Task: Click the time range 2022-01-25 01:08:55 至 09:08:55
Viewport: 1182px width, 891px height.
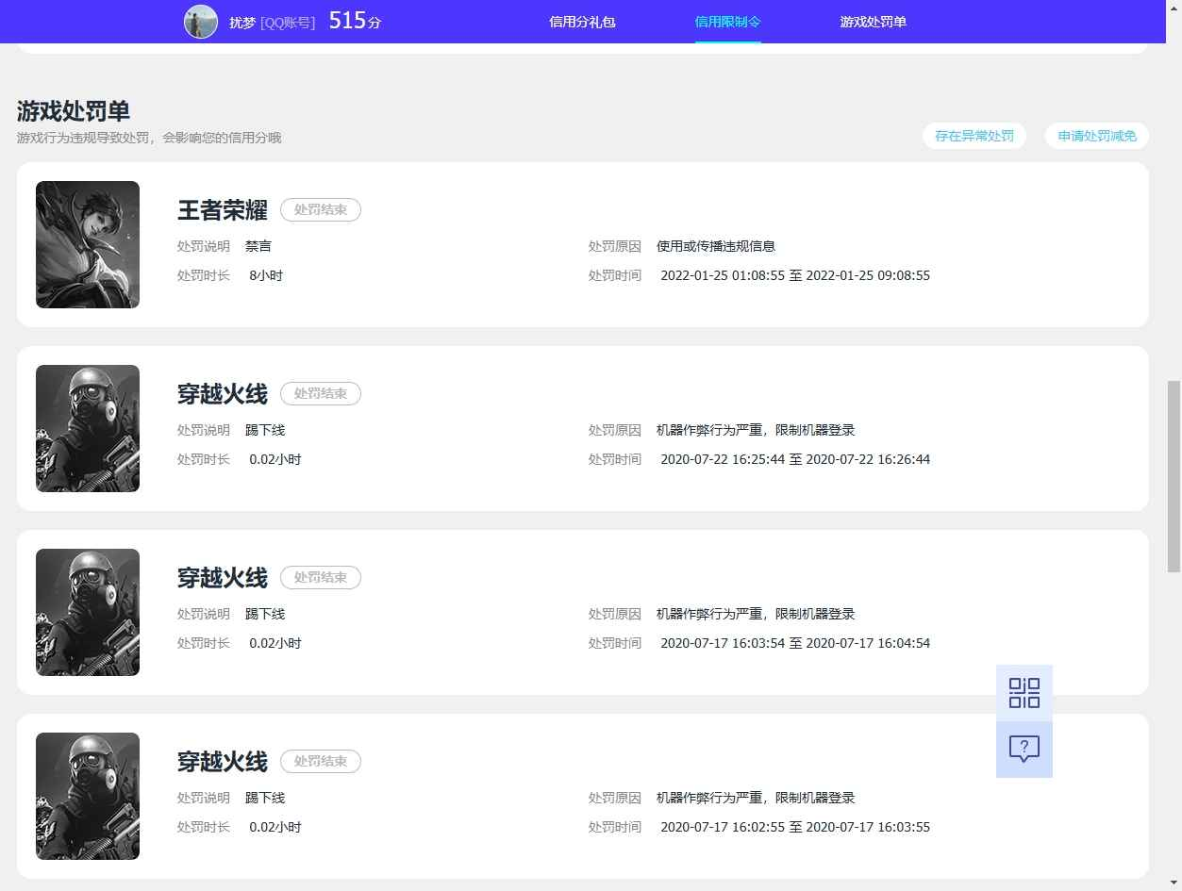Action: click(795, 275)
